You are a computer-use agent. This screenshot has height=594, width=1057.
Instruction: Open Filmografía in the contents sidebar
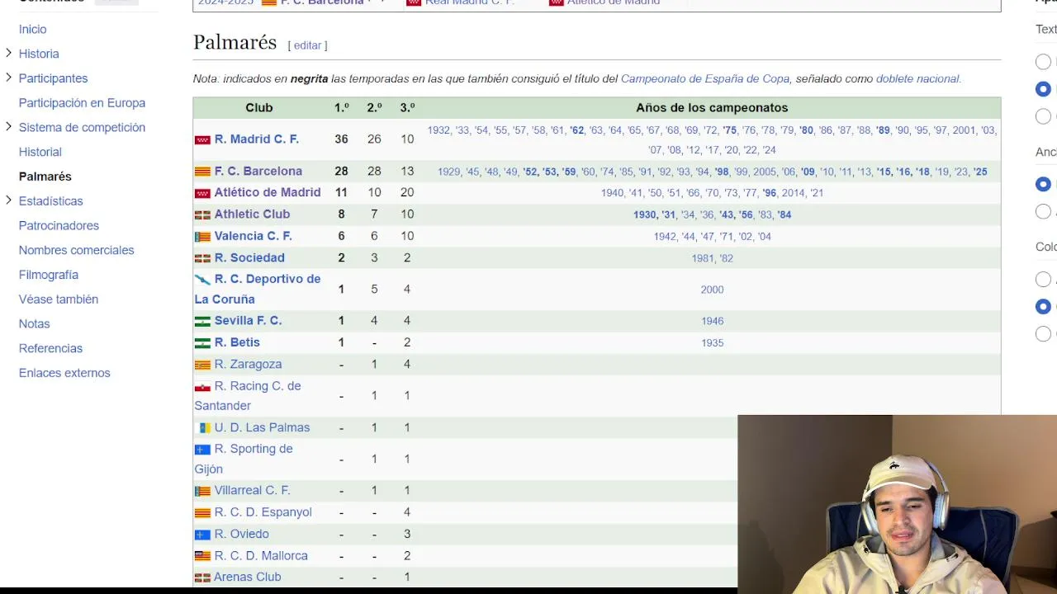click(49, 275)
